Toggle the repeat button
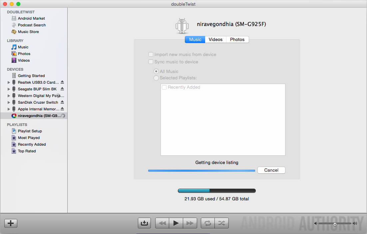The width and height of the screenshot is (367, 234). click(207, 223)
